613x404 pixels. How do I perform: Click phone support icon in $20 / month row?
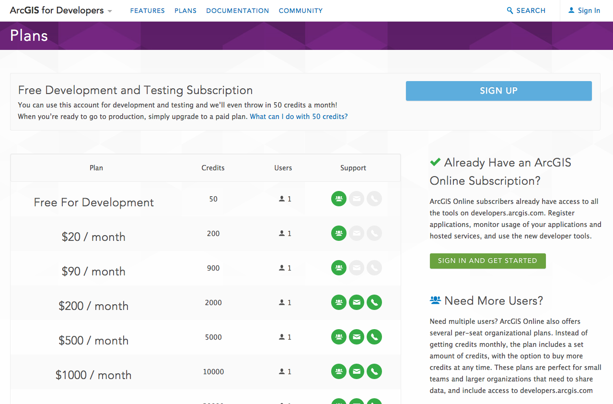[x=374, y=233]
